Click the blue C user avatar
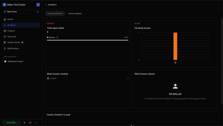223x126 pixels. (x=38, y=5)
